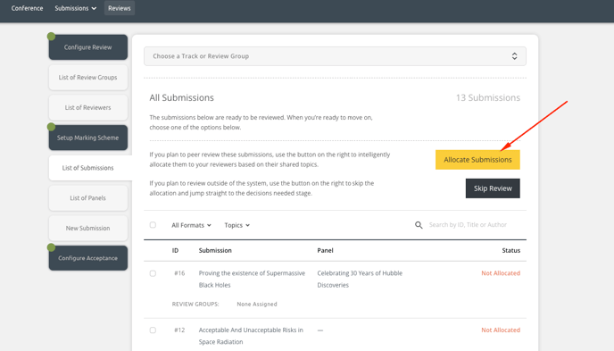Expand the All Formats filter

tap(192, 225)
